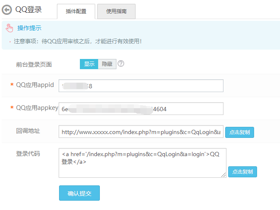Select 显示 for the front login page

pos(89,64)
